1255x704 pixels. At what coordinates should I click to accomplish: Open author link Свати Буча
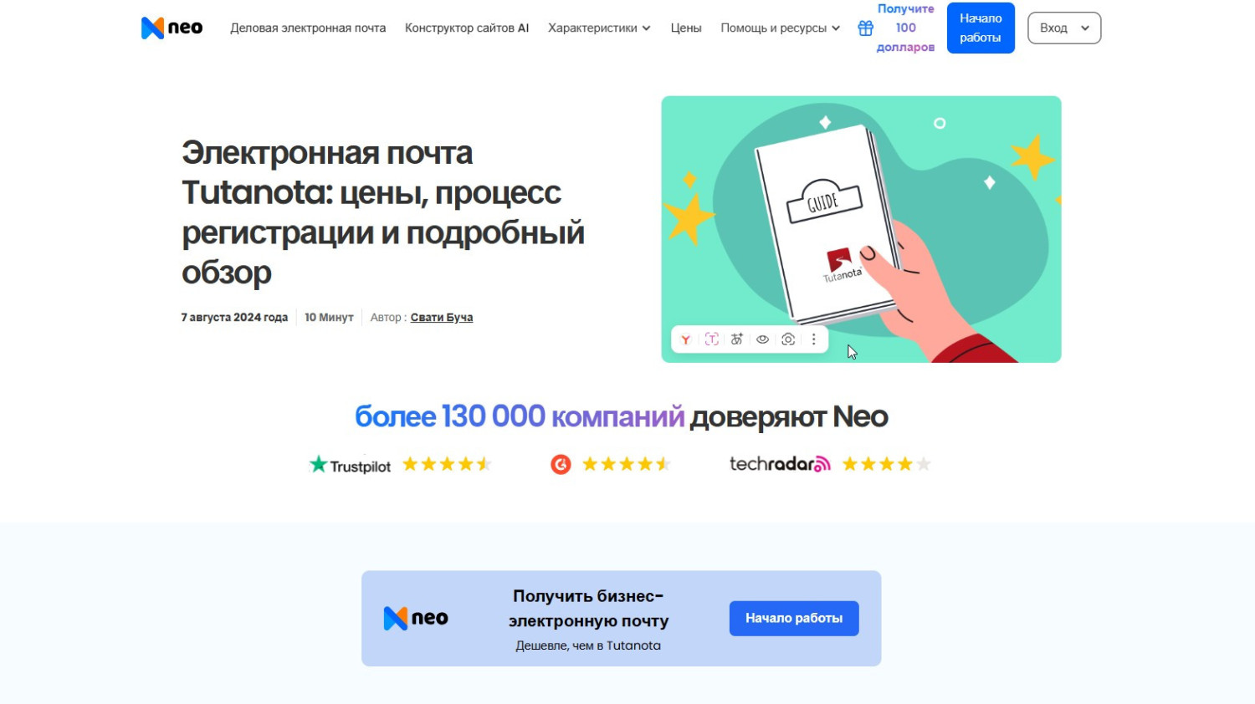[x=442, y=318]
